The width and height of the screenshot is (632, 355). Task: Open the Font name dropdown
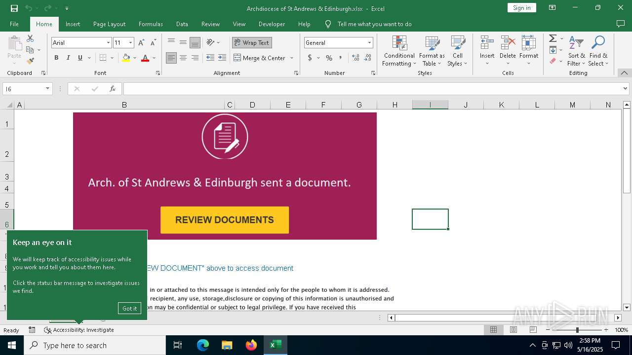tap(108, 43)
